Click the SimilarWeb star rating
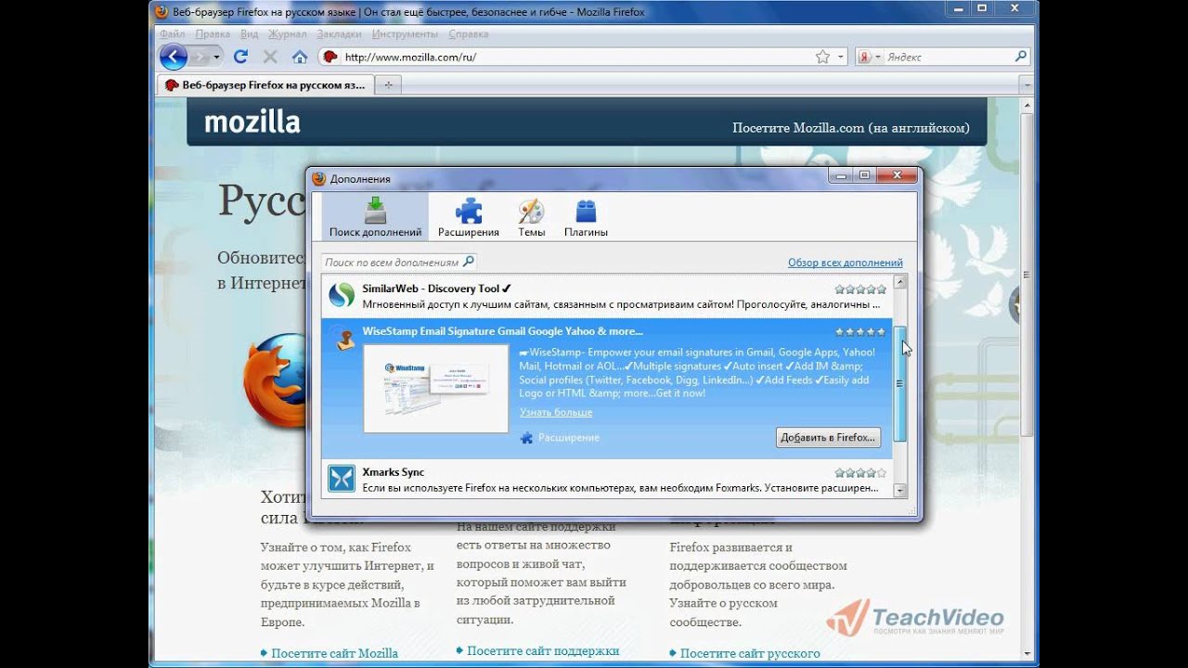This screenshot has height=668, width=1188. (860, 289)
